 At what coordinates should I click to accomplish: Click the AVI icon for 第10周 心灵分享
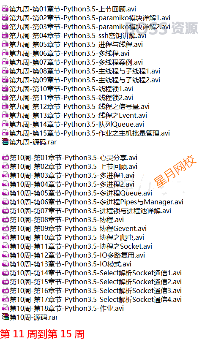pos(5,157)
